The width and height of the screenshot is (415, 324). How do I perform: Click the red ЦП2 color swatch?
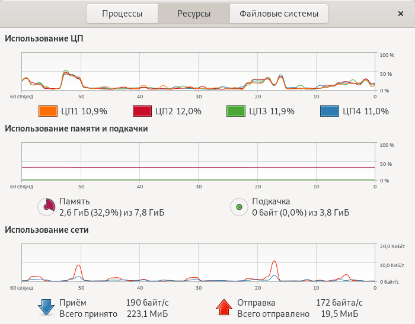142,111
